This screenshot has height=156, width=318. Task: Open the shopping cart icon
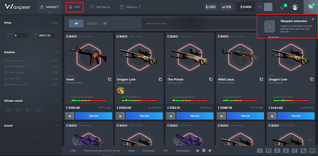[x=311, y=7]
